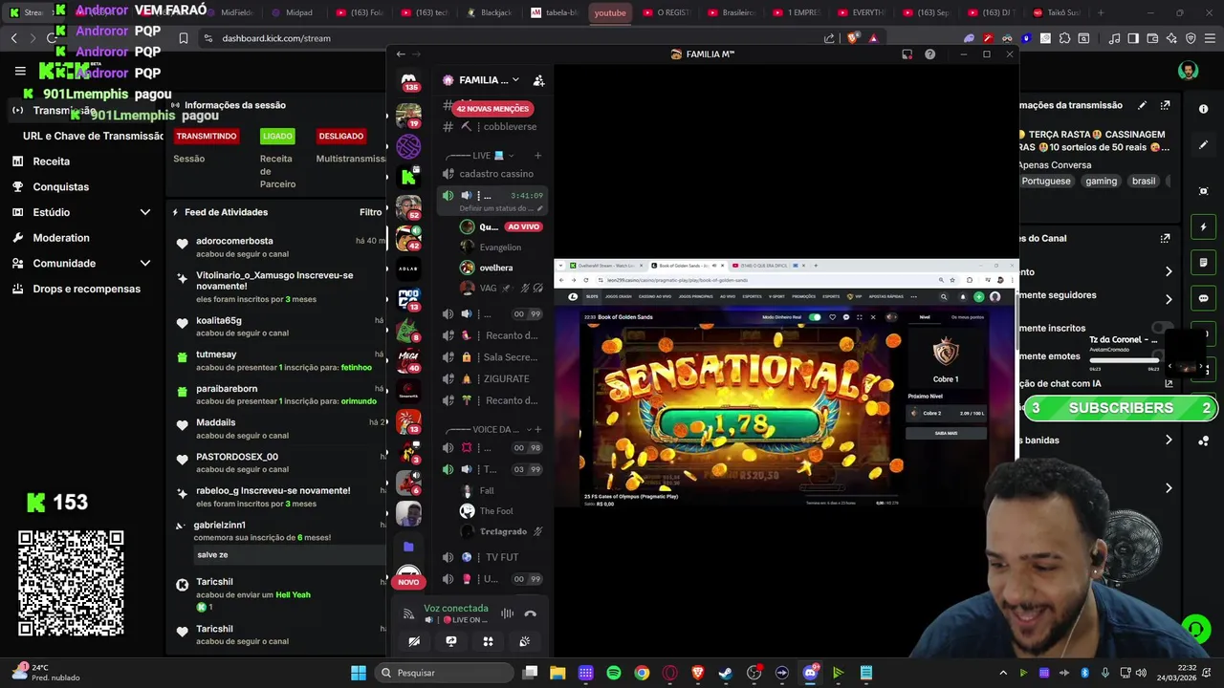Toggle noise suppression waveform icon
1224x688 pixels.
(x=507, y=613)
